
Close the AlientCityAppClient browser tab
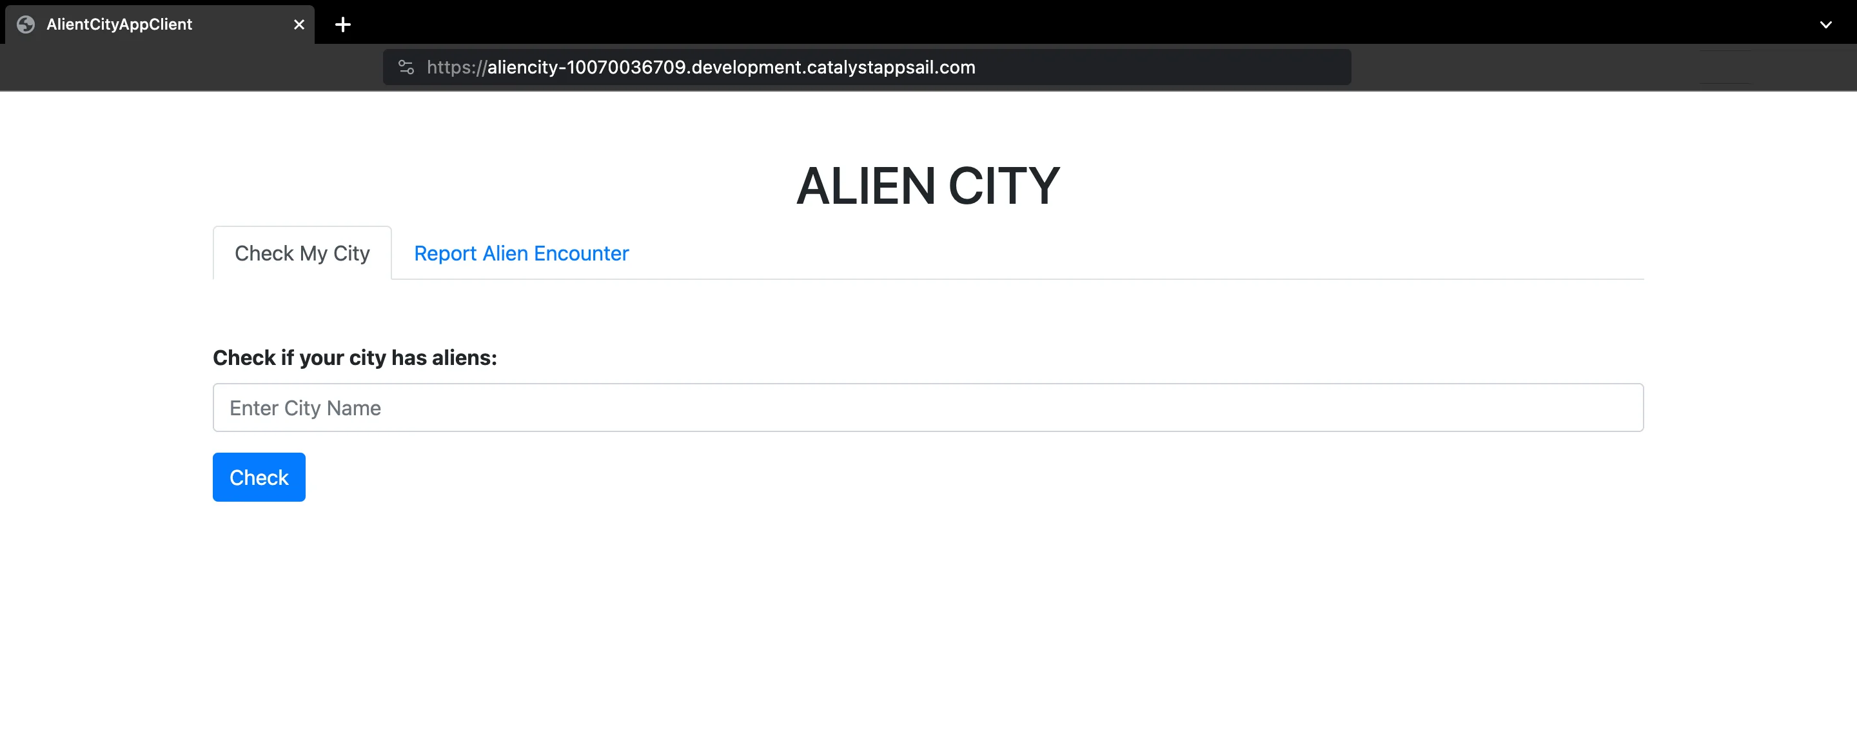(x=299, y=25)
